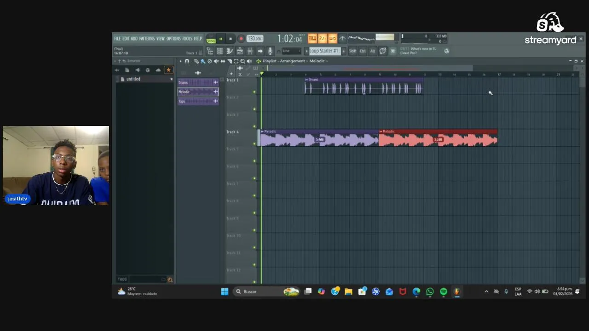
Task: Click the microphone recording icon
Action: pos(270,51)
